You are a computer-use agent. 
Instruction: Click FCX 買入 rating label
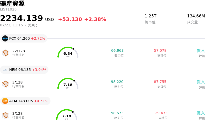click(201, 51)
